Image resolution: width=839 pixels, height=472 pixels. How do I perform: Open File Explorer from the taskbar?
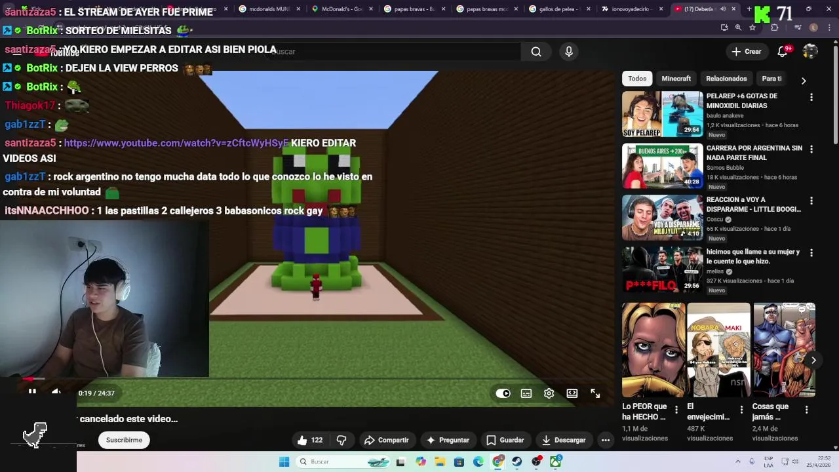pos(440,462)
